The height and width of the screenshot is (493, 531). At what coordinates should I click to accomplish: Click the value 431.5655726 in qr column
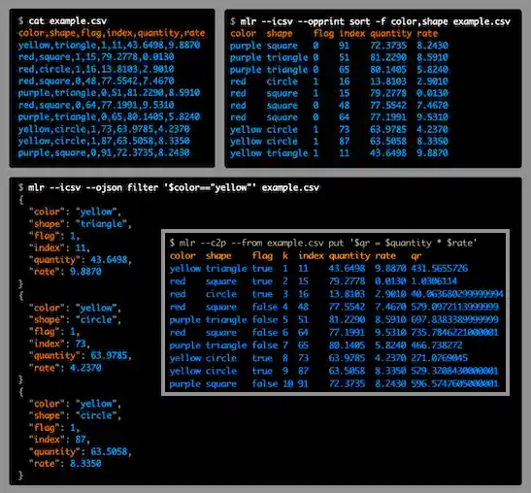[439, 269]
